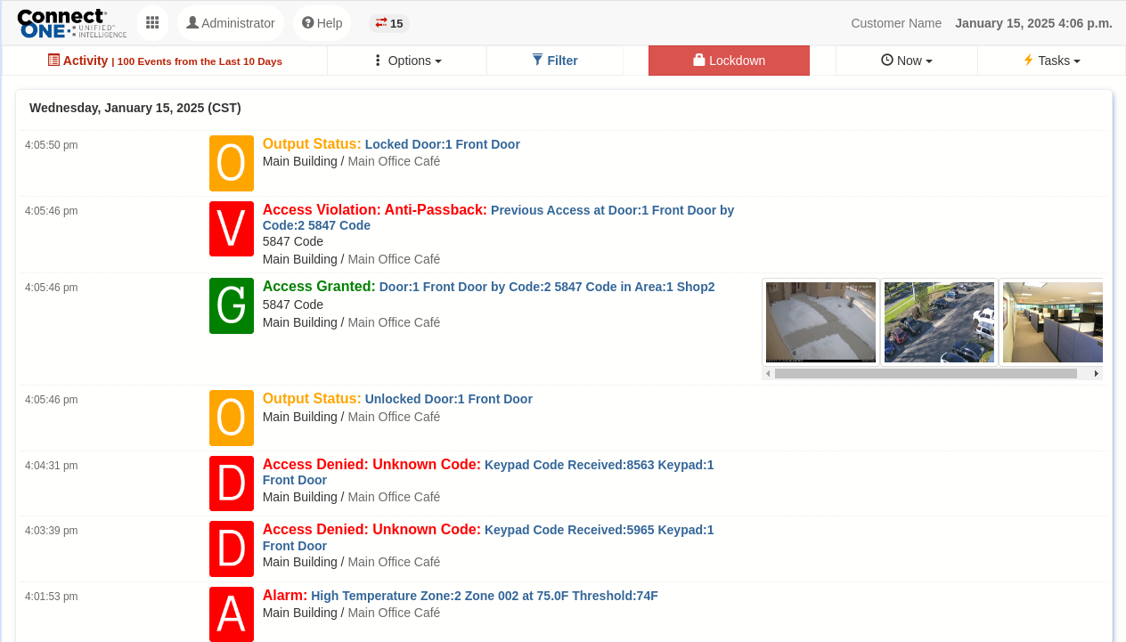
Task: Click the green Access Granted G icon
Action: coord(232,305)
